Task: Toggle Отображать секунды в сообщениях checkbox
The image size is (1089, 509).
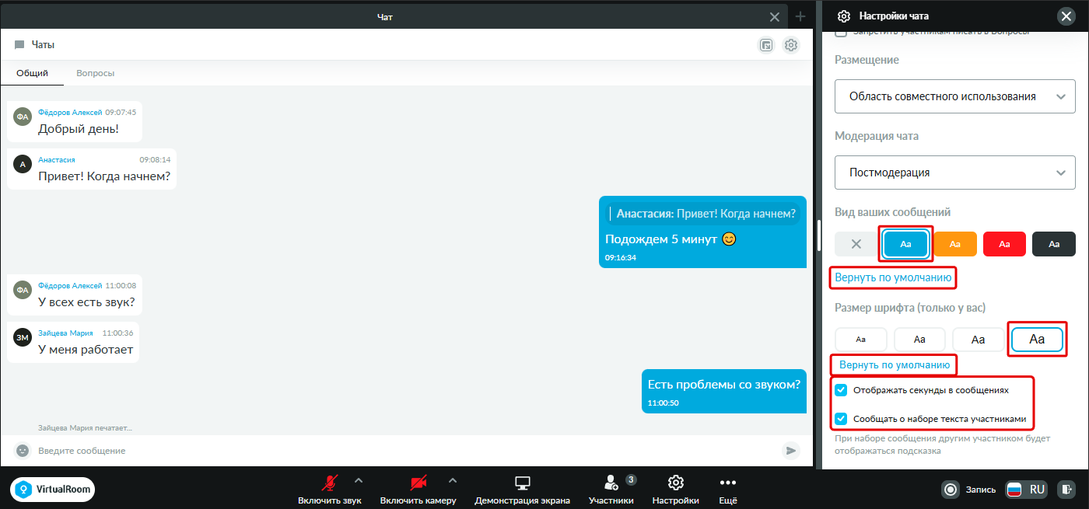Action: coord(841,390)
